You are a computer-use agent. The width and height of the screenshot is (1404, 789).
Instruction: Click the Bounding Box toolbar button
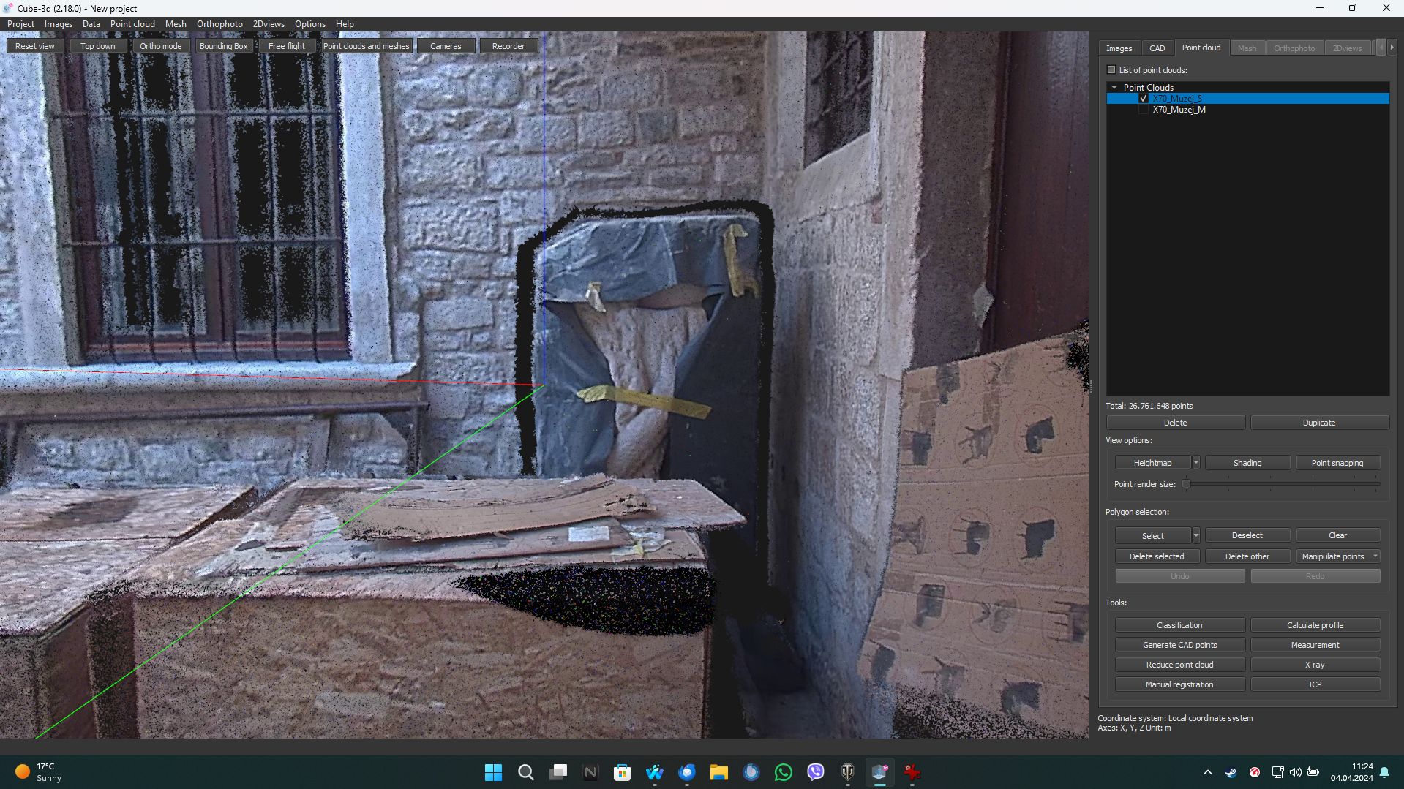point(223,46)
